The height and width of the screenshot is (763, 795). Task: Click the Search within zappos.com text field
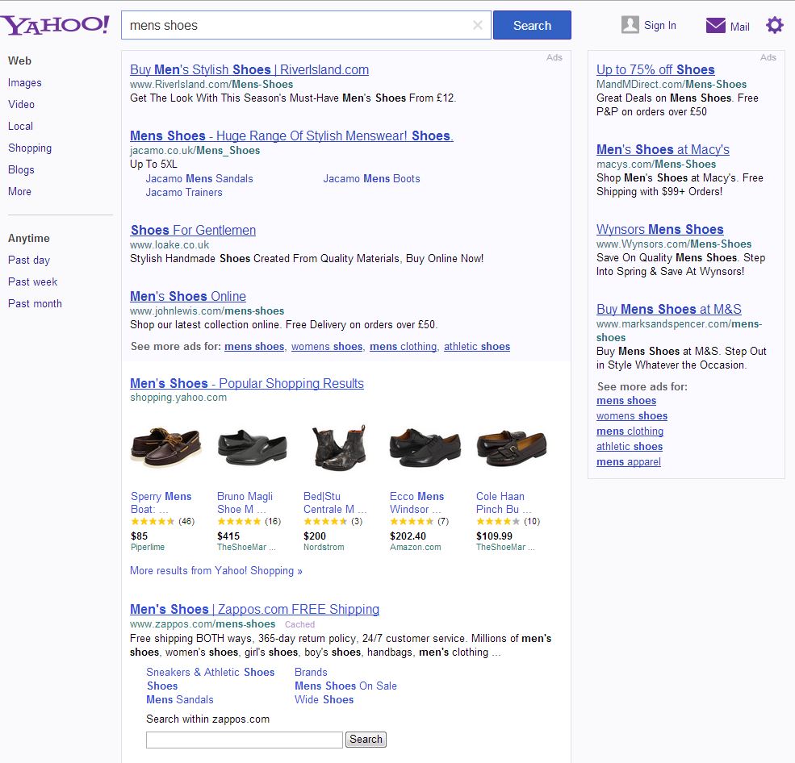pos(244,740)
